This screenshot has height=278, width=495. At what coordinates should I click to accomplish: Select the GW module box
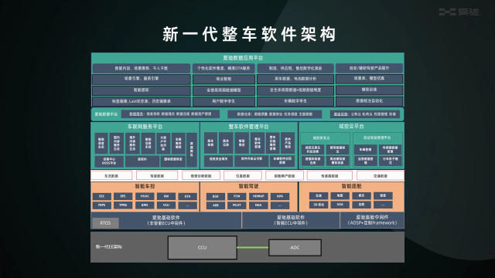166,196
